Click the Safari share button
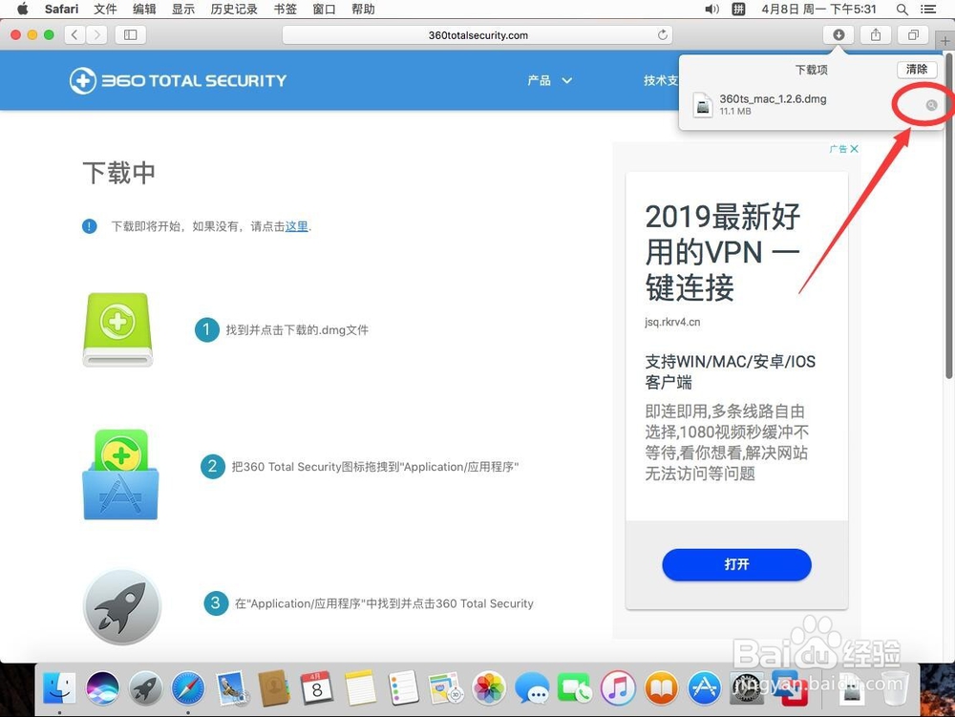Image resolution: width=955 pixels, height=717 pixels. coord(875,34)
